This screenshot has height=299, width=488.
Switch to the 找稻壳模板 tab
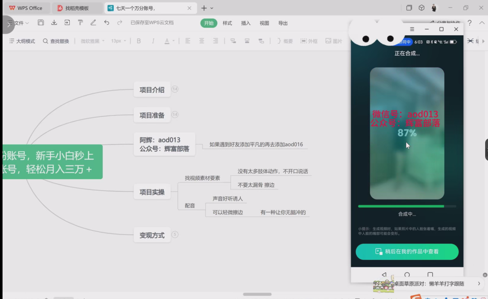[77, 8]
